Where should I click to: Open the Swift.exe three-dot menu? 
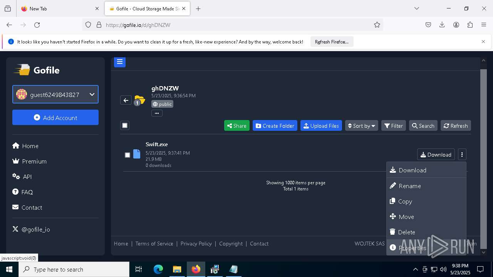tap(462, 155)
